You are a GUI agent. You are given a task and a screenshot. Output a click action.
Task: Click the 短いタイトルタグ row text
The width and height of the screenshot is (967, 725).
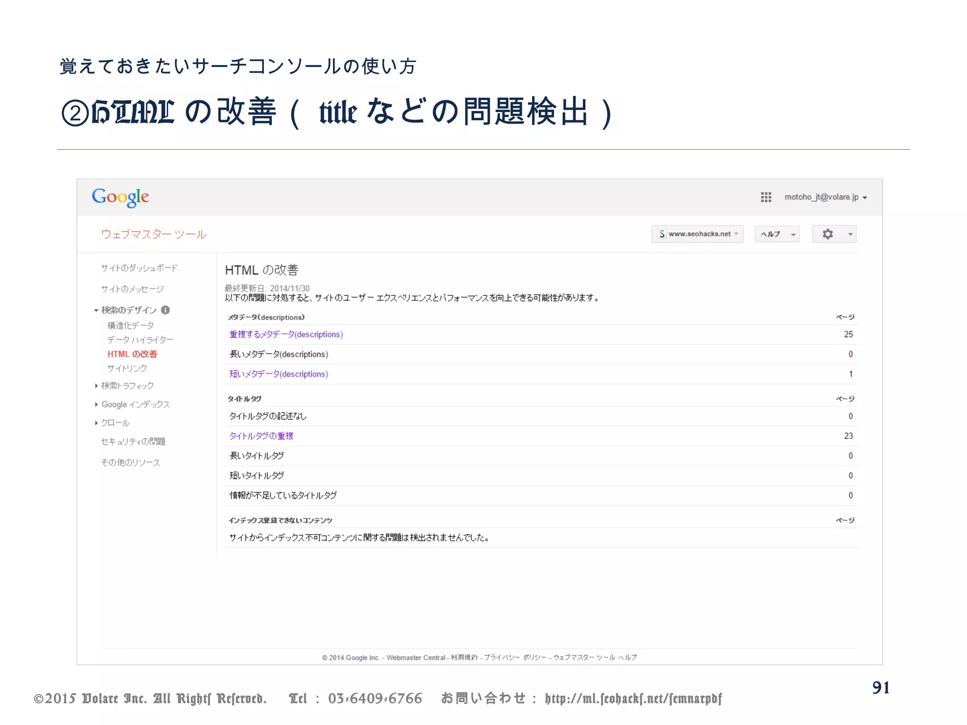click(x=256, y=475)
